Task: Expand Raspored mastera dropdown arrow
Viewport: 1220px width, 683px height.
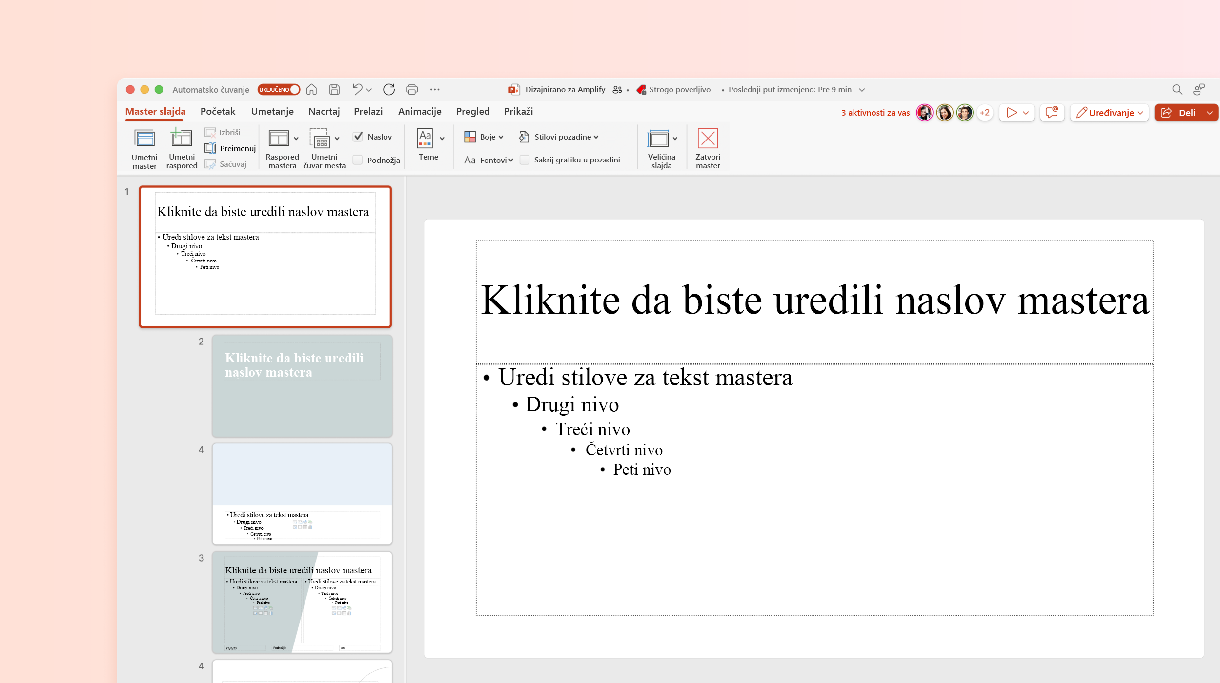Action: click(x=296, y=139)
